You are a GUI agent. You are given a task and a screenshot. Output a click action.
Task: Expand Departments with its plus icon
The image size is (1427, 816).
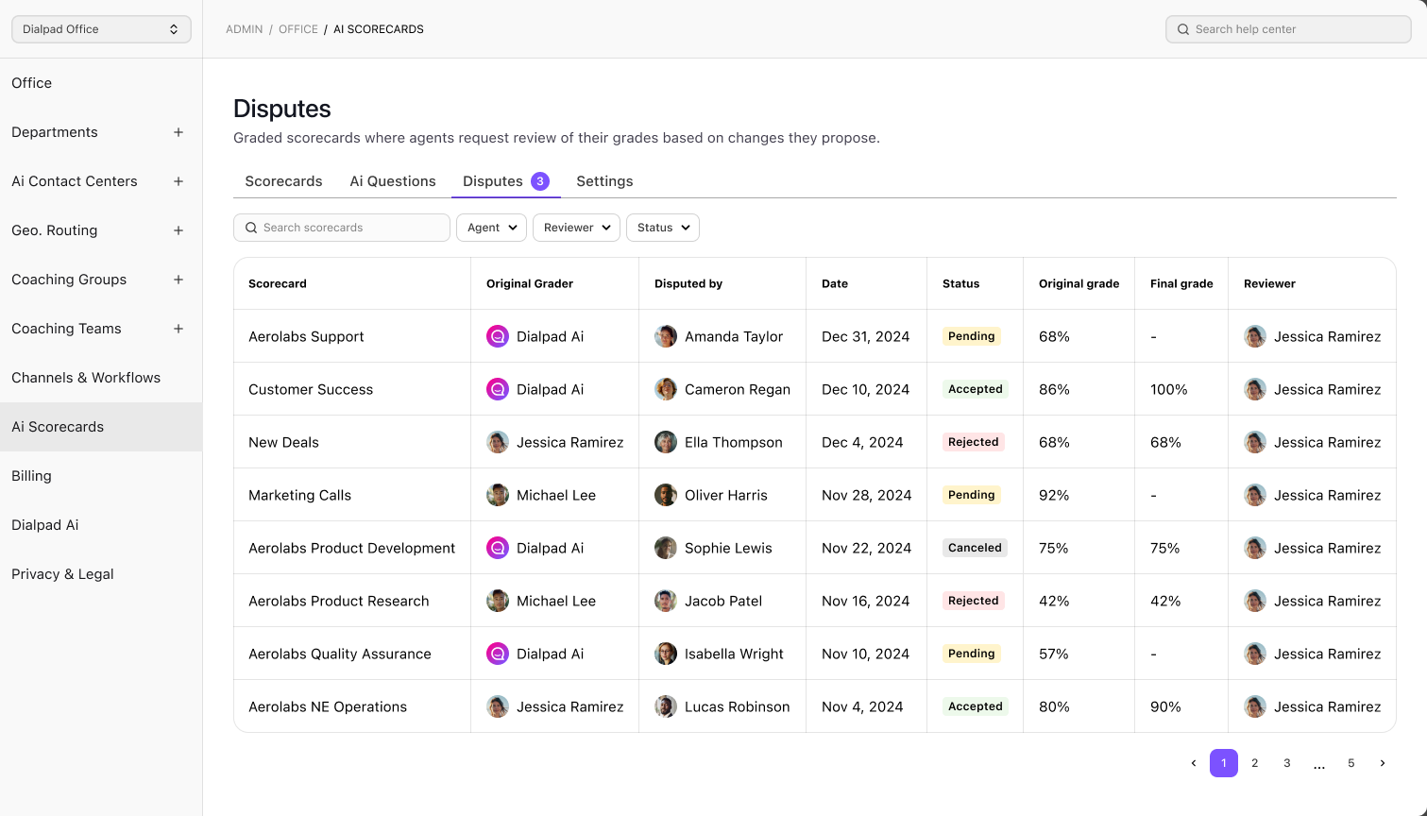click(x=178, y=132)
